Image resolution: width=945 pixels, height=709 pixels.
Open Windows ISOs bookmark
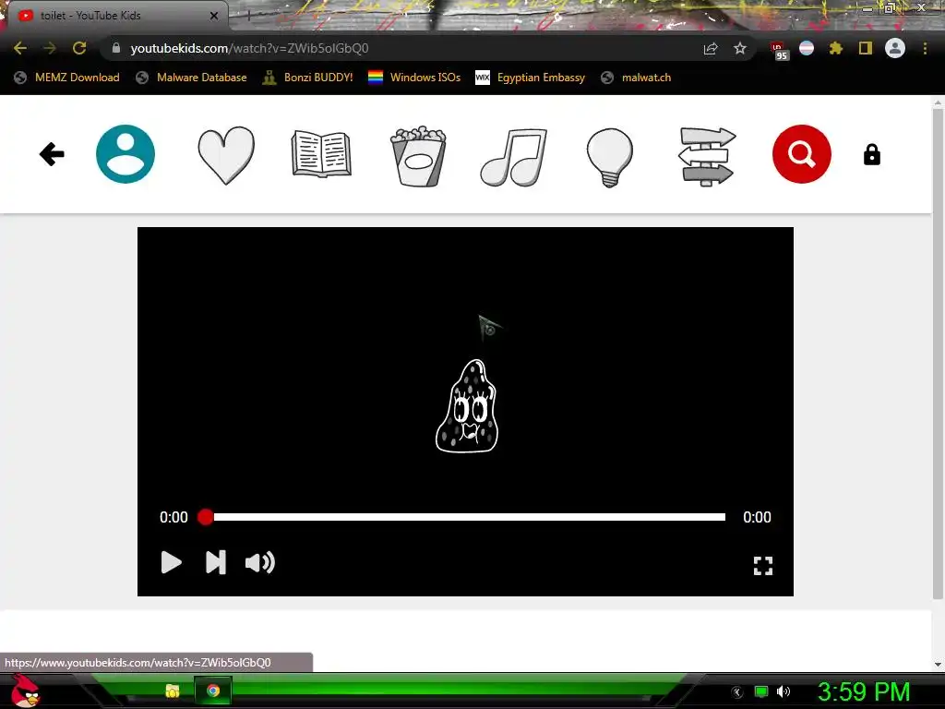414,78
